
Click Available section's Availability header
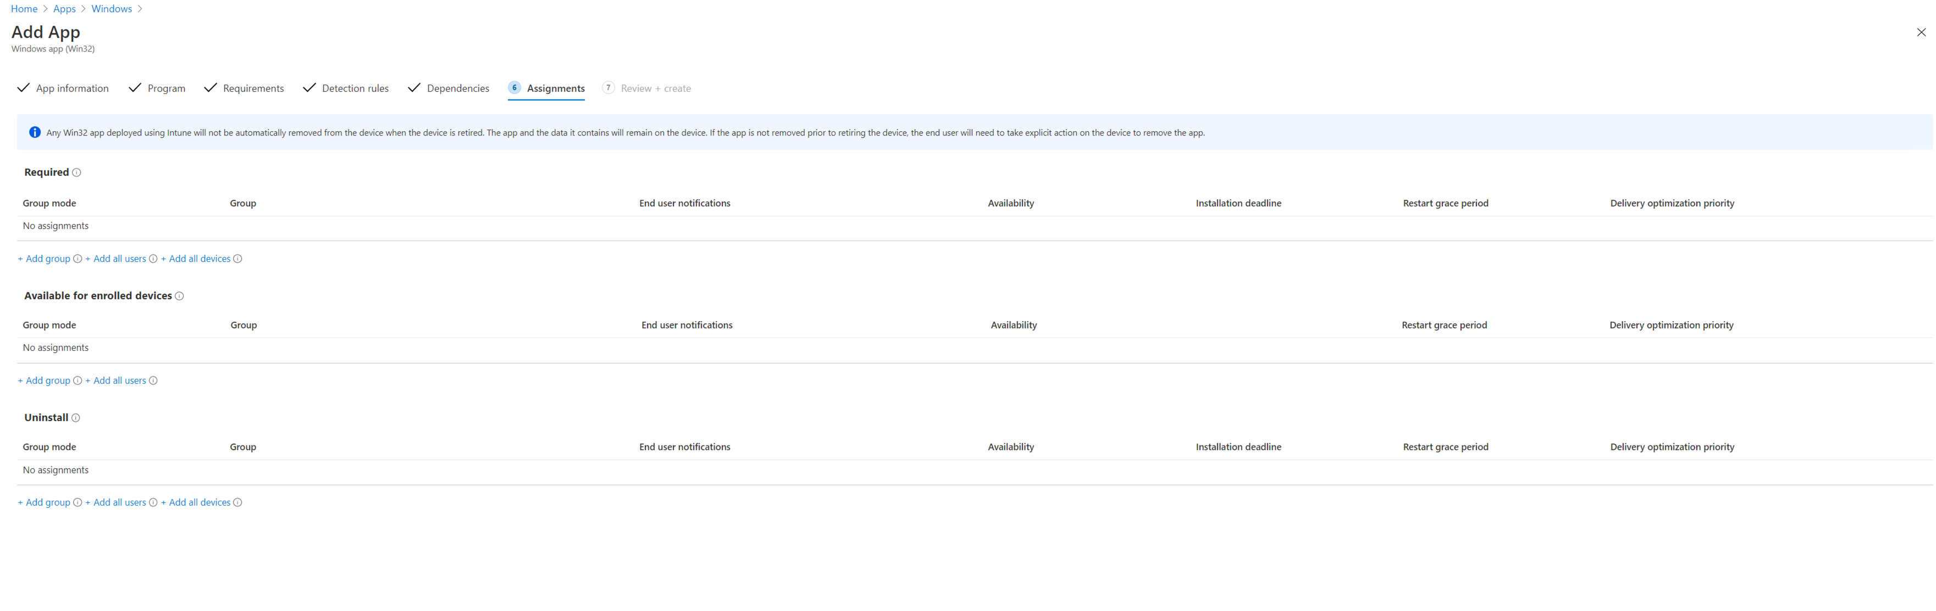1014,325
